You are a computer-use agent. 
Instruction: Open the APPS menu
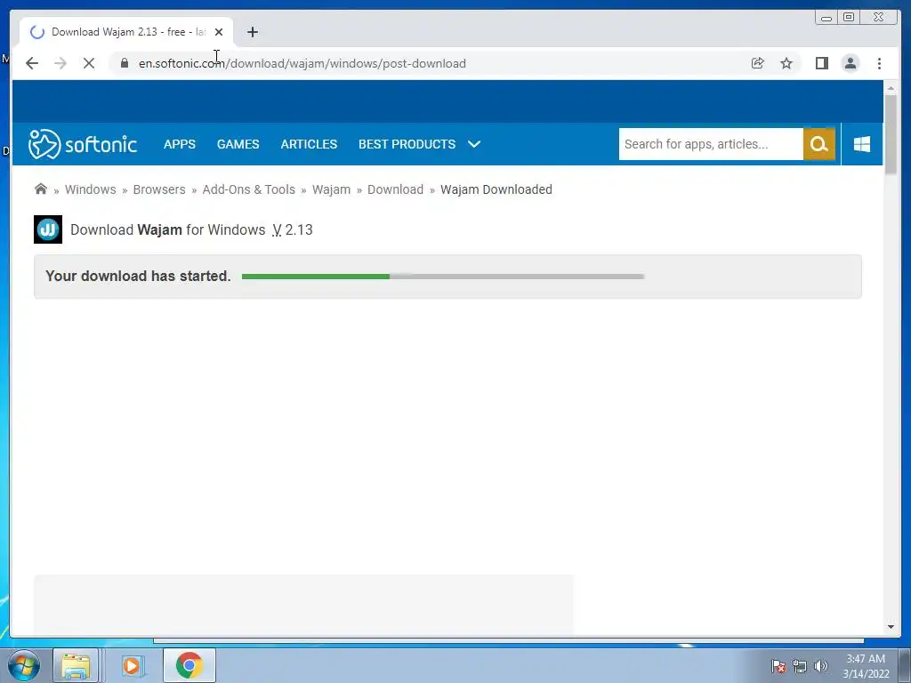point(180,144)
